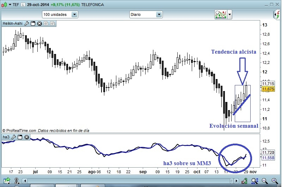Click the 'sep' label on time axis

[143, 172]
